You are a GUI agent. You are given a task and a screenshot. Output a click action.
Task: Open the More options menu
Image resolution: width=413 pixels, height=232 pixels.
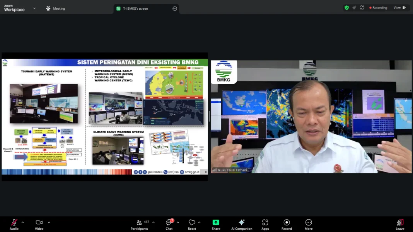309,224
